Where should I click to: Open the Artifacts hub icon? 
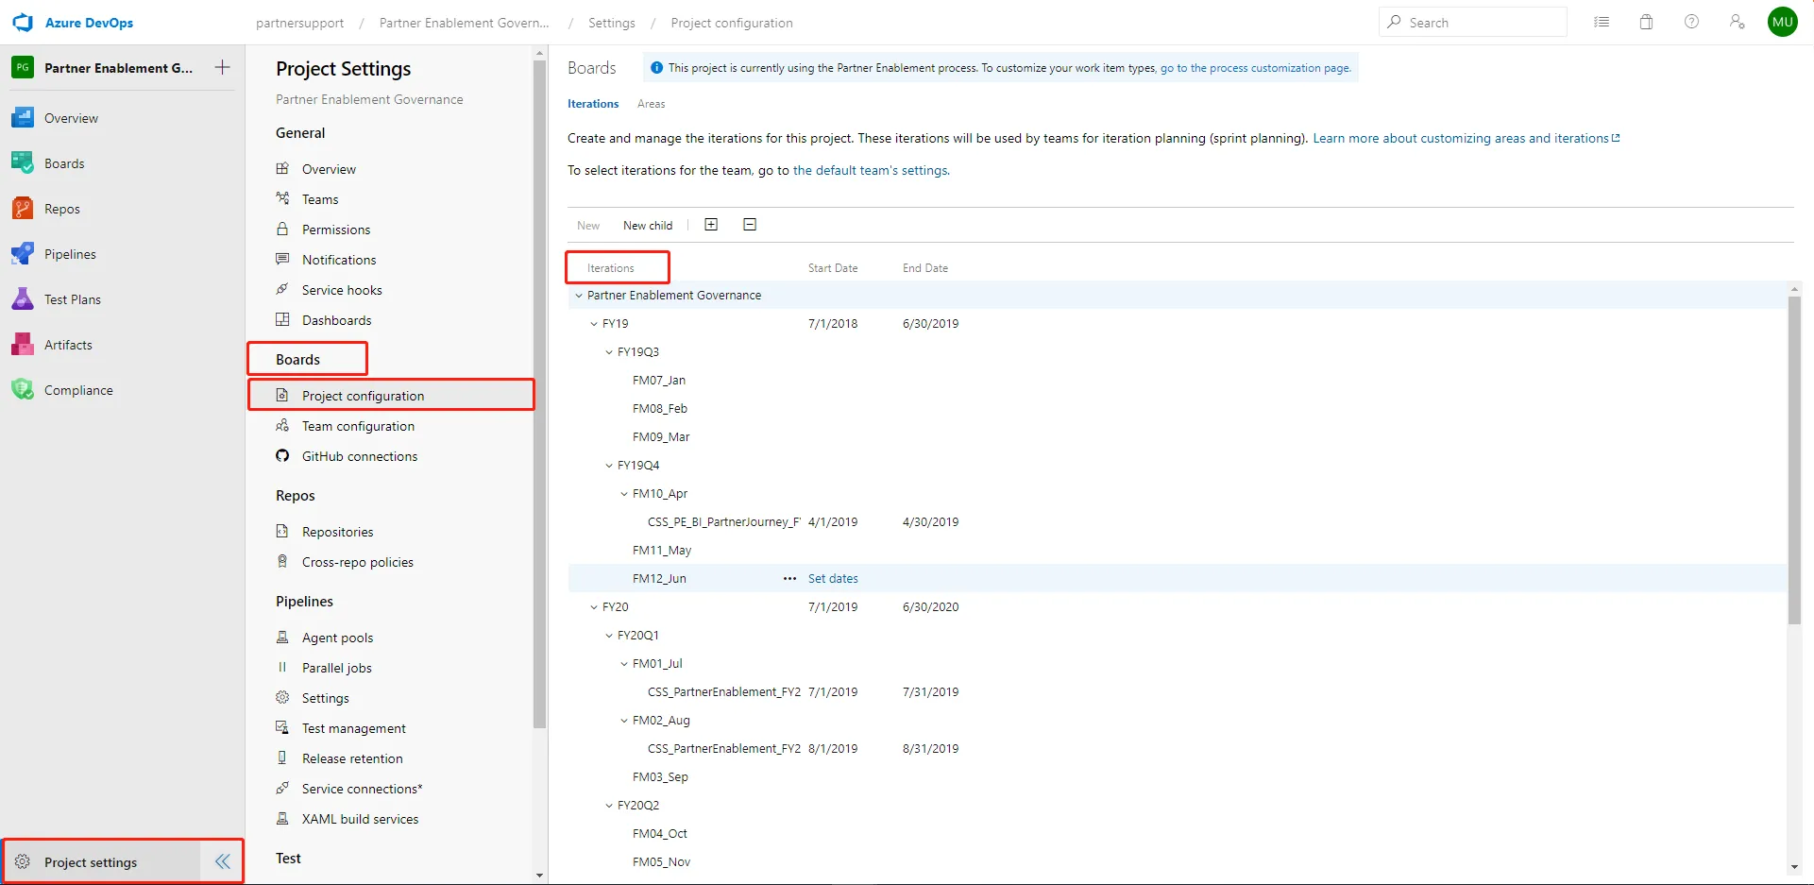[x=23, y=345]
